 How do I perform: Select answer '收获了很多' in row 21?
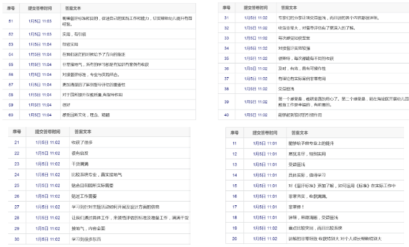(x=82, y=142)
